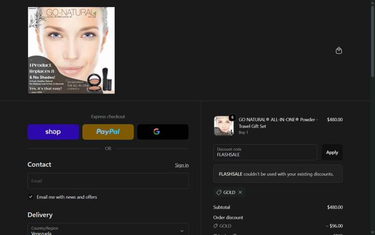Image resolution: width=375 pixels, height=235 pixels.
Task: Click the quantity badge 6 on product
Action: (232, 117)
